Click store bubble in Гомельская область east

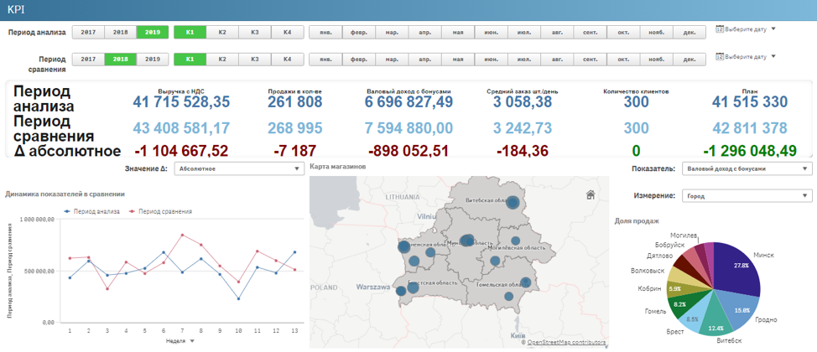click(x=526, y=282)
